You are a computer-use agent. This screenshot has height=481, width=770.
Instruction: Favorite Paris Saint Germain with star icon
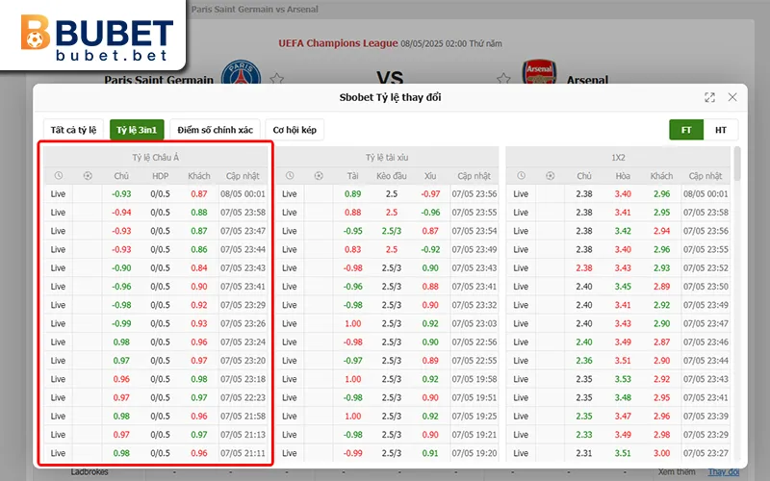pos(277,78)
